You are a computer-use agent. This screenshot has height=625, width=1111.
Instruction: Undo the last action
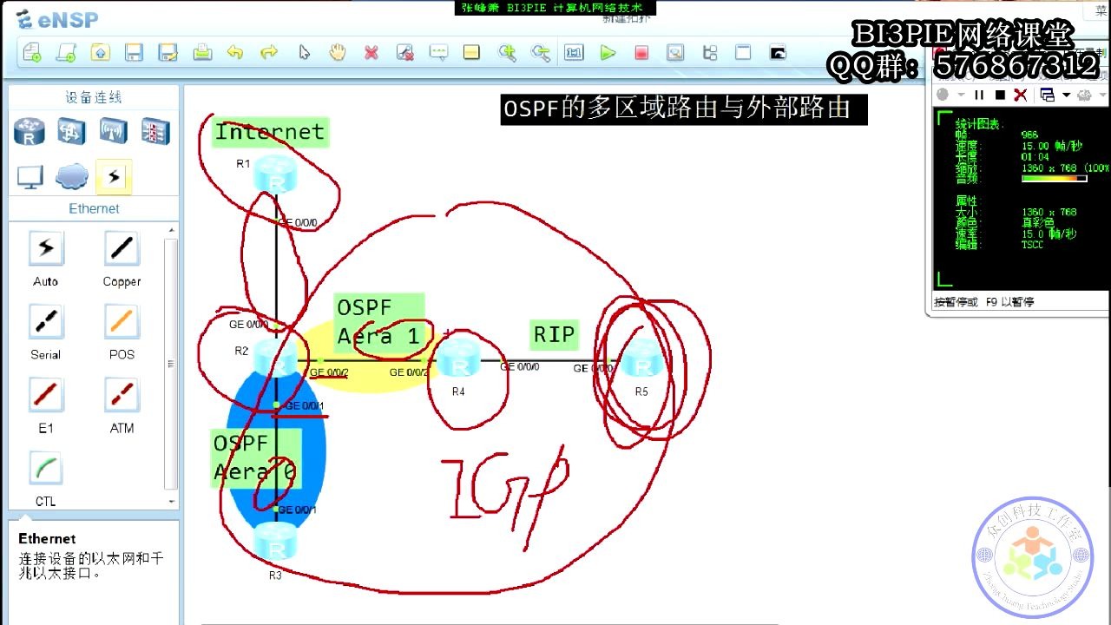pyautogui.click(x=235, y=53)
